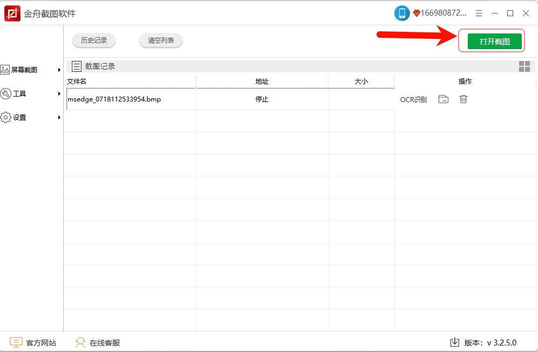Maximize the application window
Screen dimensions: 538x352
510,13
